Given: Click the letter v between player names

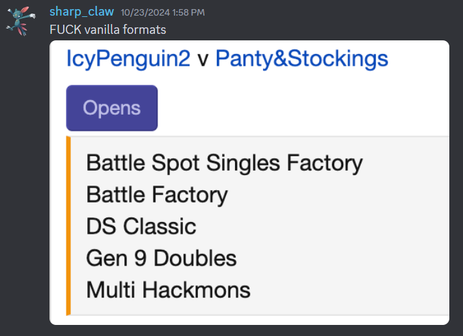Looking at the screenshot, I should (203, 60).
